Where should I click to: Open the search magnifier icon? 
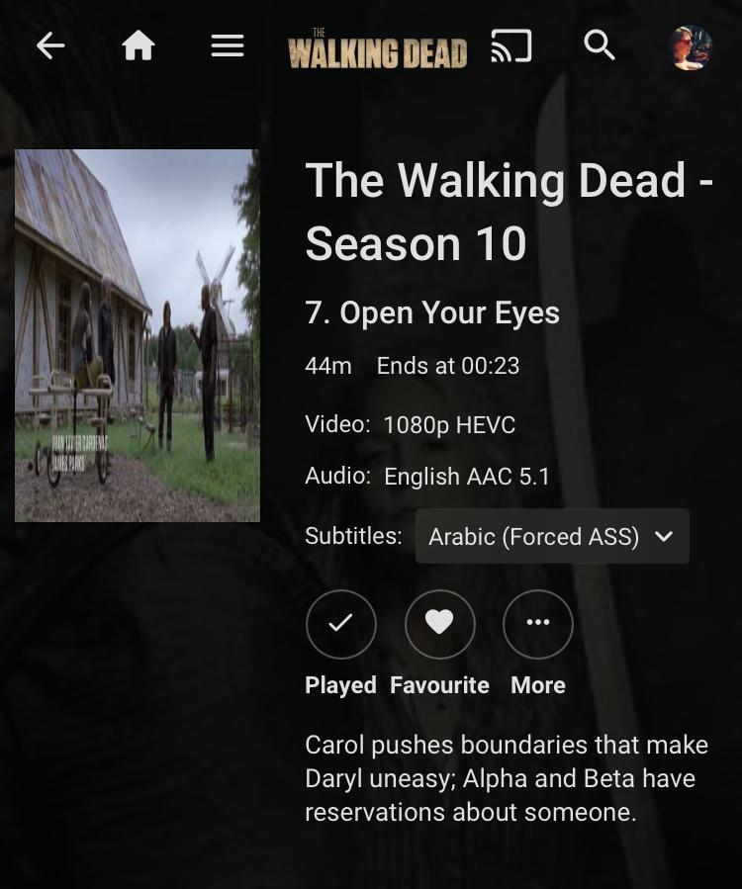(x=600, y=45)
